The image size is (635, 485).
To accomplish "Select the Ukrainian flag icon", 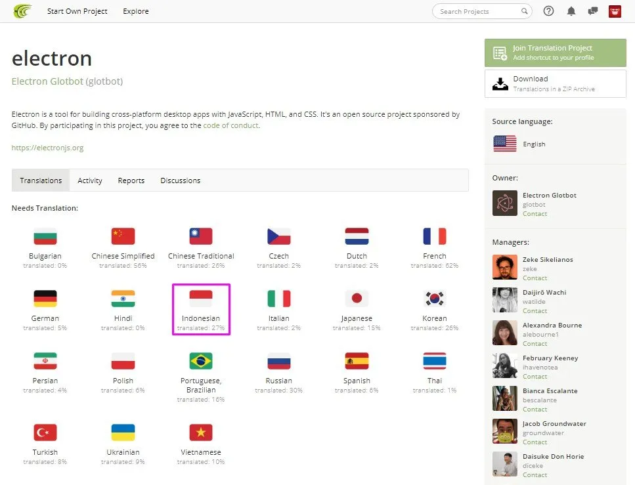I will coord(123,432).
